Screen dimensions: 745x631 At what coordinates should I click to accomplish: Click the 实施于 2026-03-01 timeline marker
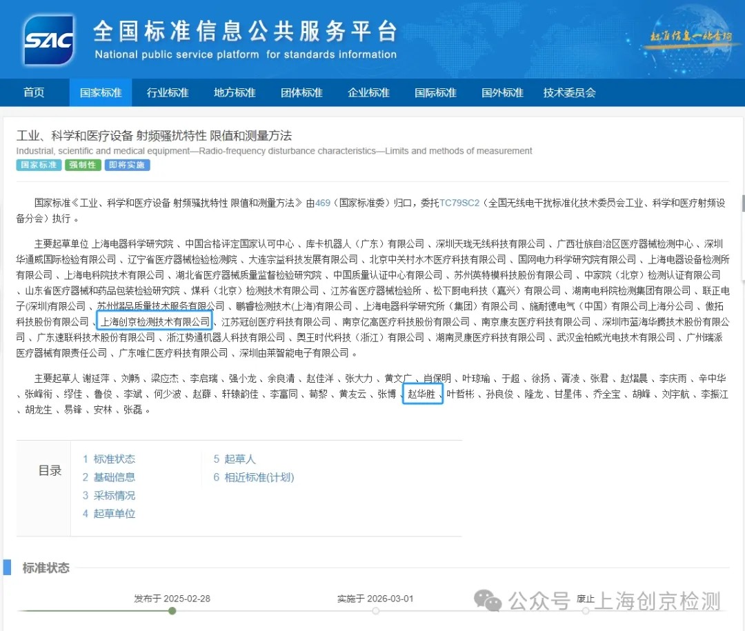tap(376, 610)
